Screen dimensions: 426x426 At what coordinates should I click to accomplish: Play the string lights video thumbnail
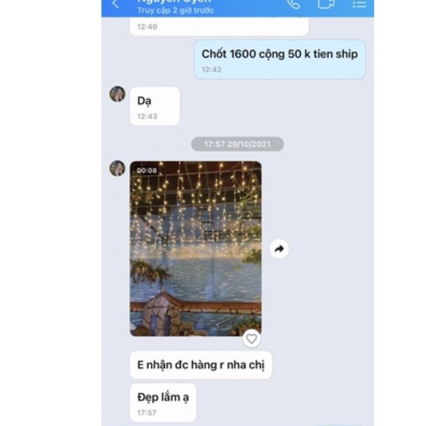tap(196, 248)
